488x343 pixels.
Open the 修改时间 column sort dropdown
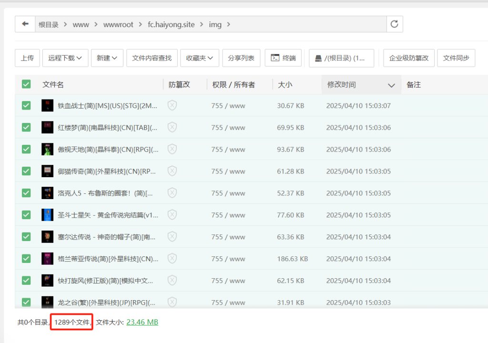[392, 85]
